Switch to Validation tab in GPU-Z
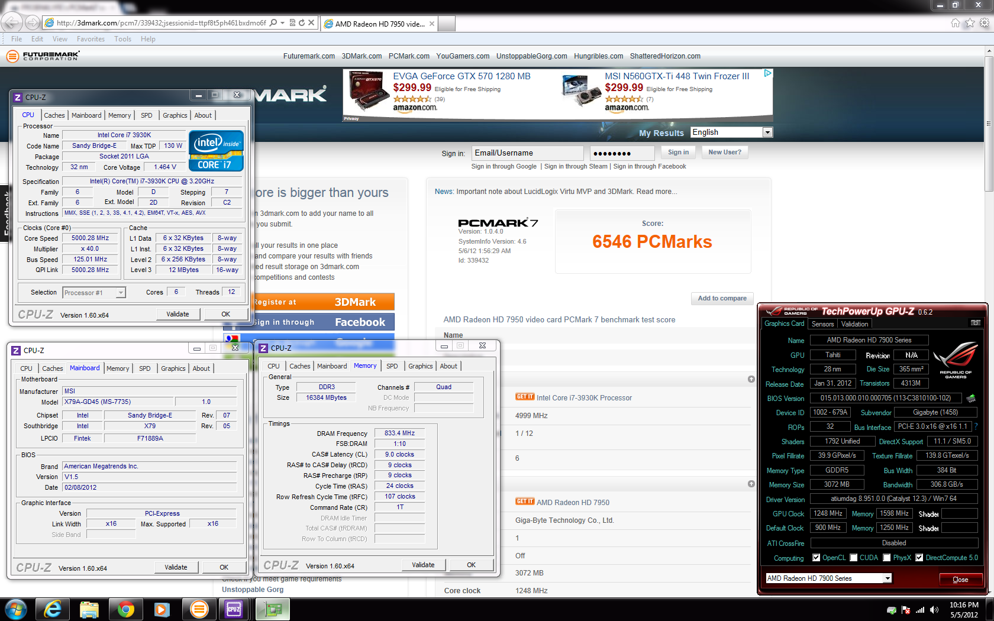The image size is (994, 621). click(x=855, y=324)
